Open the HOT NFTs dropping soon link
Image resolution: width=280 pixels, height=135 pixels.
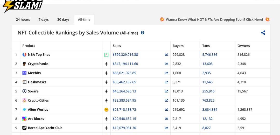coord(214,19)
